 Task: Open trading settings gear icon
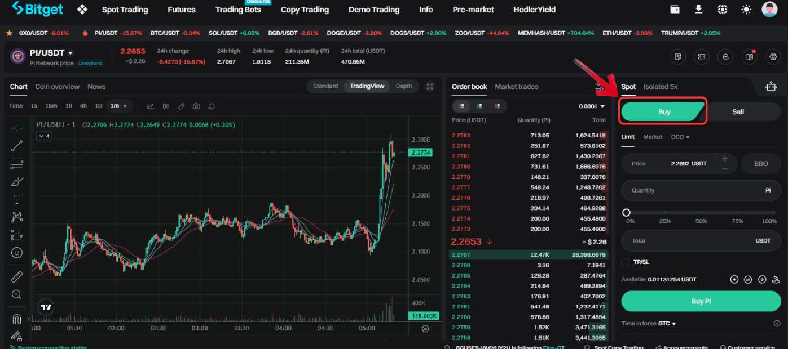click(773, 57)
